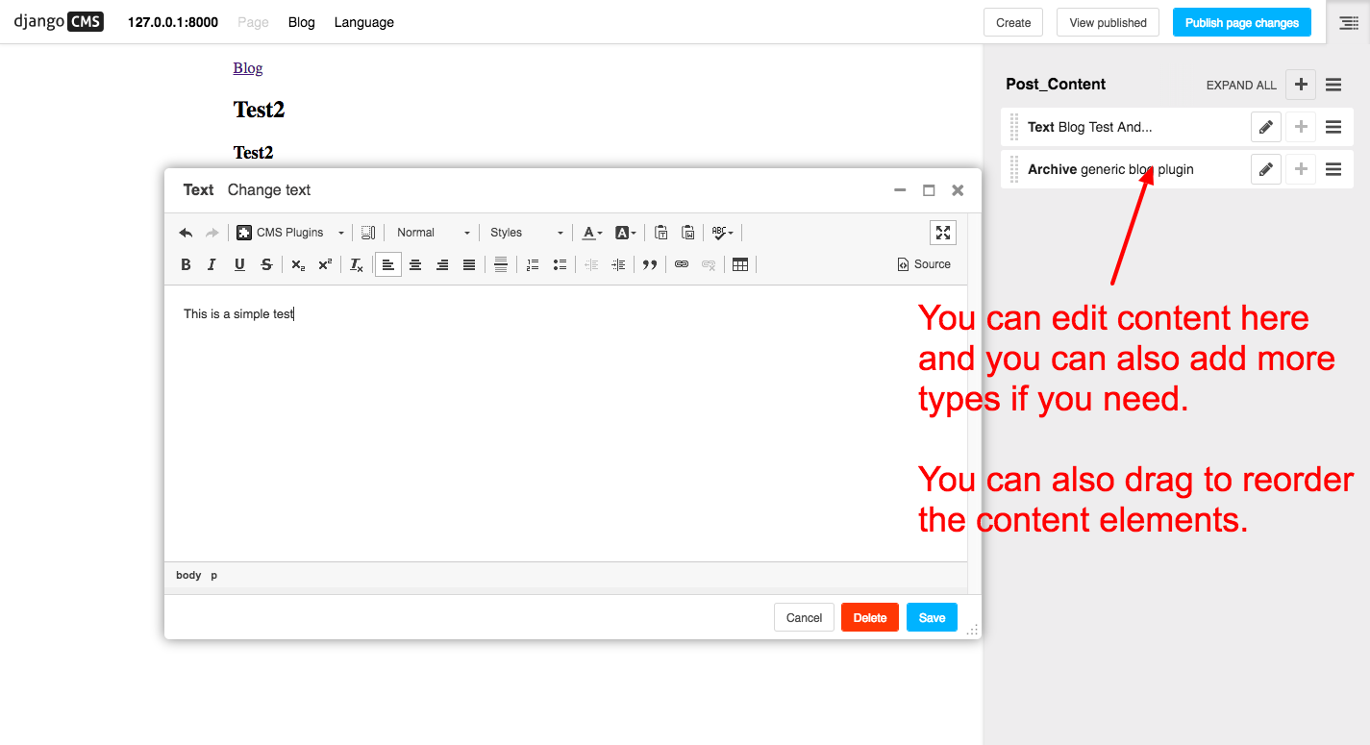1370x745 pixels.
Task: Insert a table using the table icon
Action: tap(739, 264)
